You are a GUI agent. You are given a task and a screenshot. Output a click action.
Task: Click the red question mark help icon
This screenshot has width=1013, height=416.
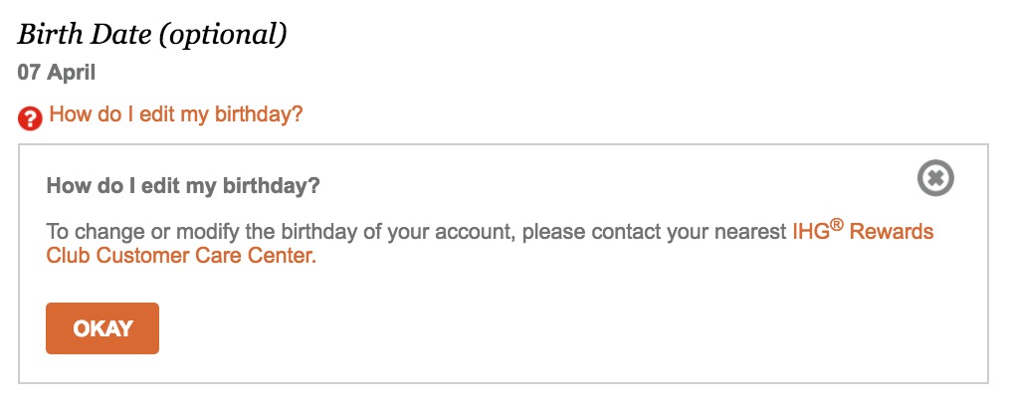click(30, 119)
